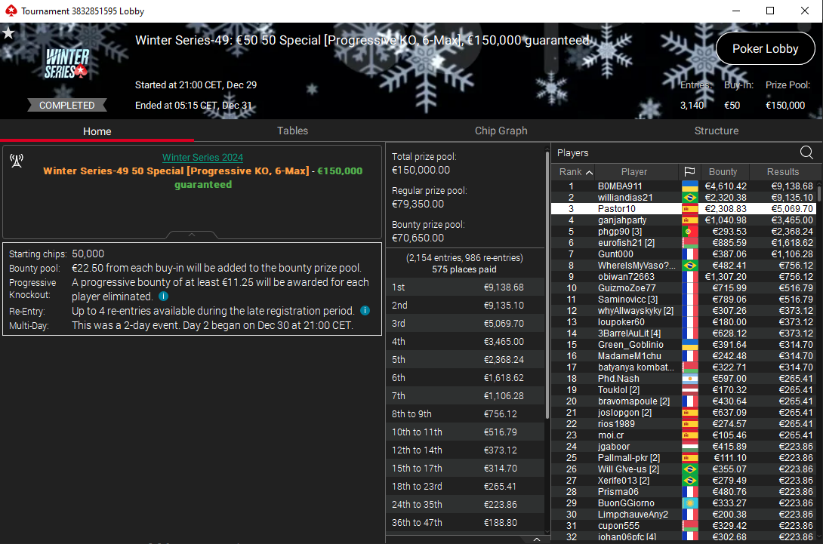The width and height of the screenshot is (823, 544).
Task: Select player Gunt000 row
Action: [x=683, y=254]
